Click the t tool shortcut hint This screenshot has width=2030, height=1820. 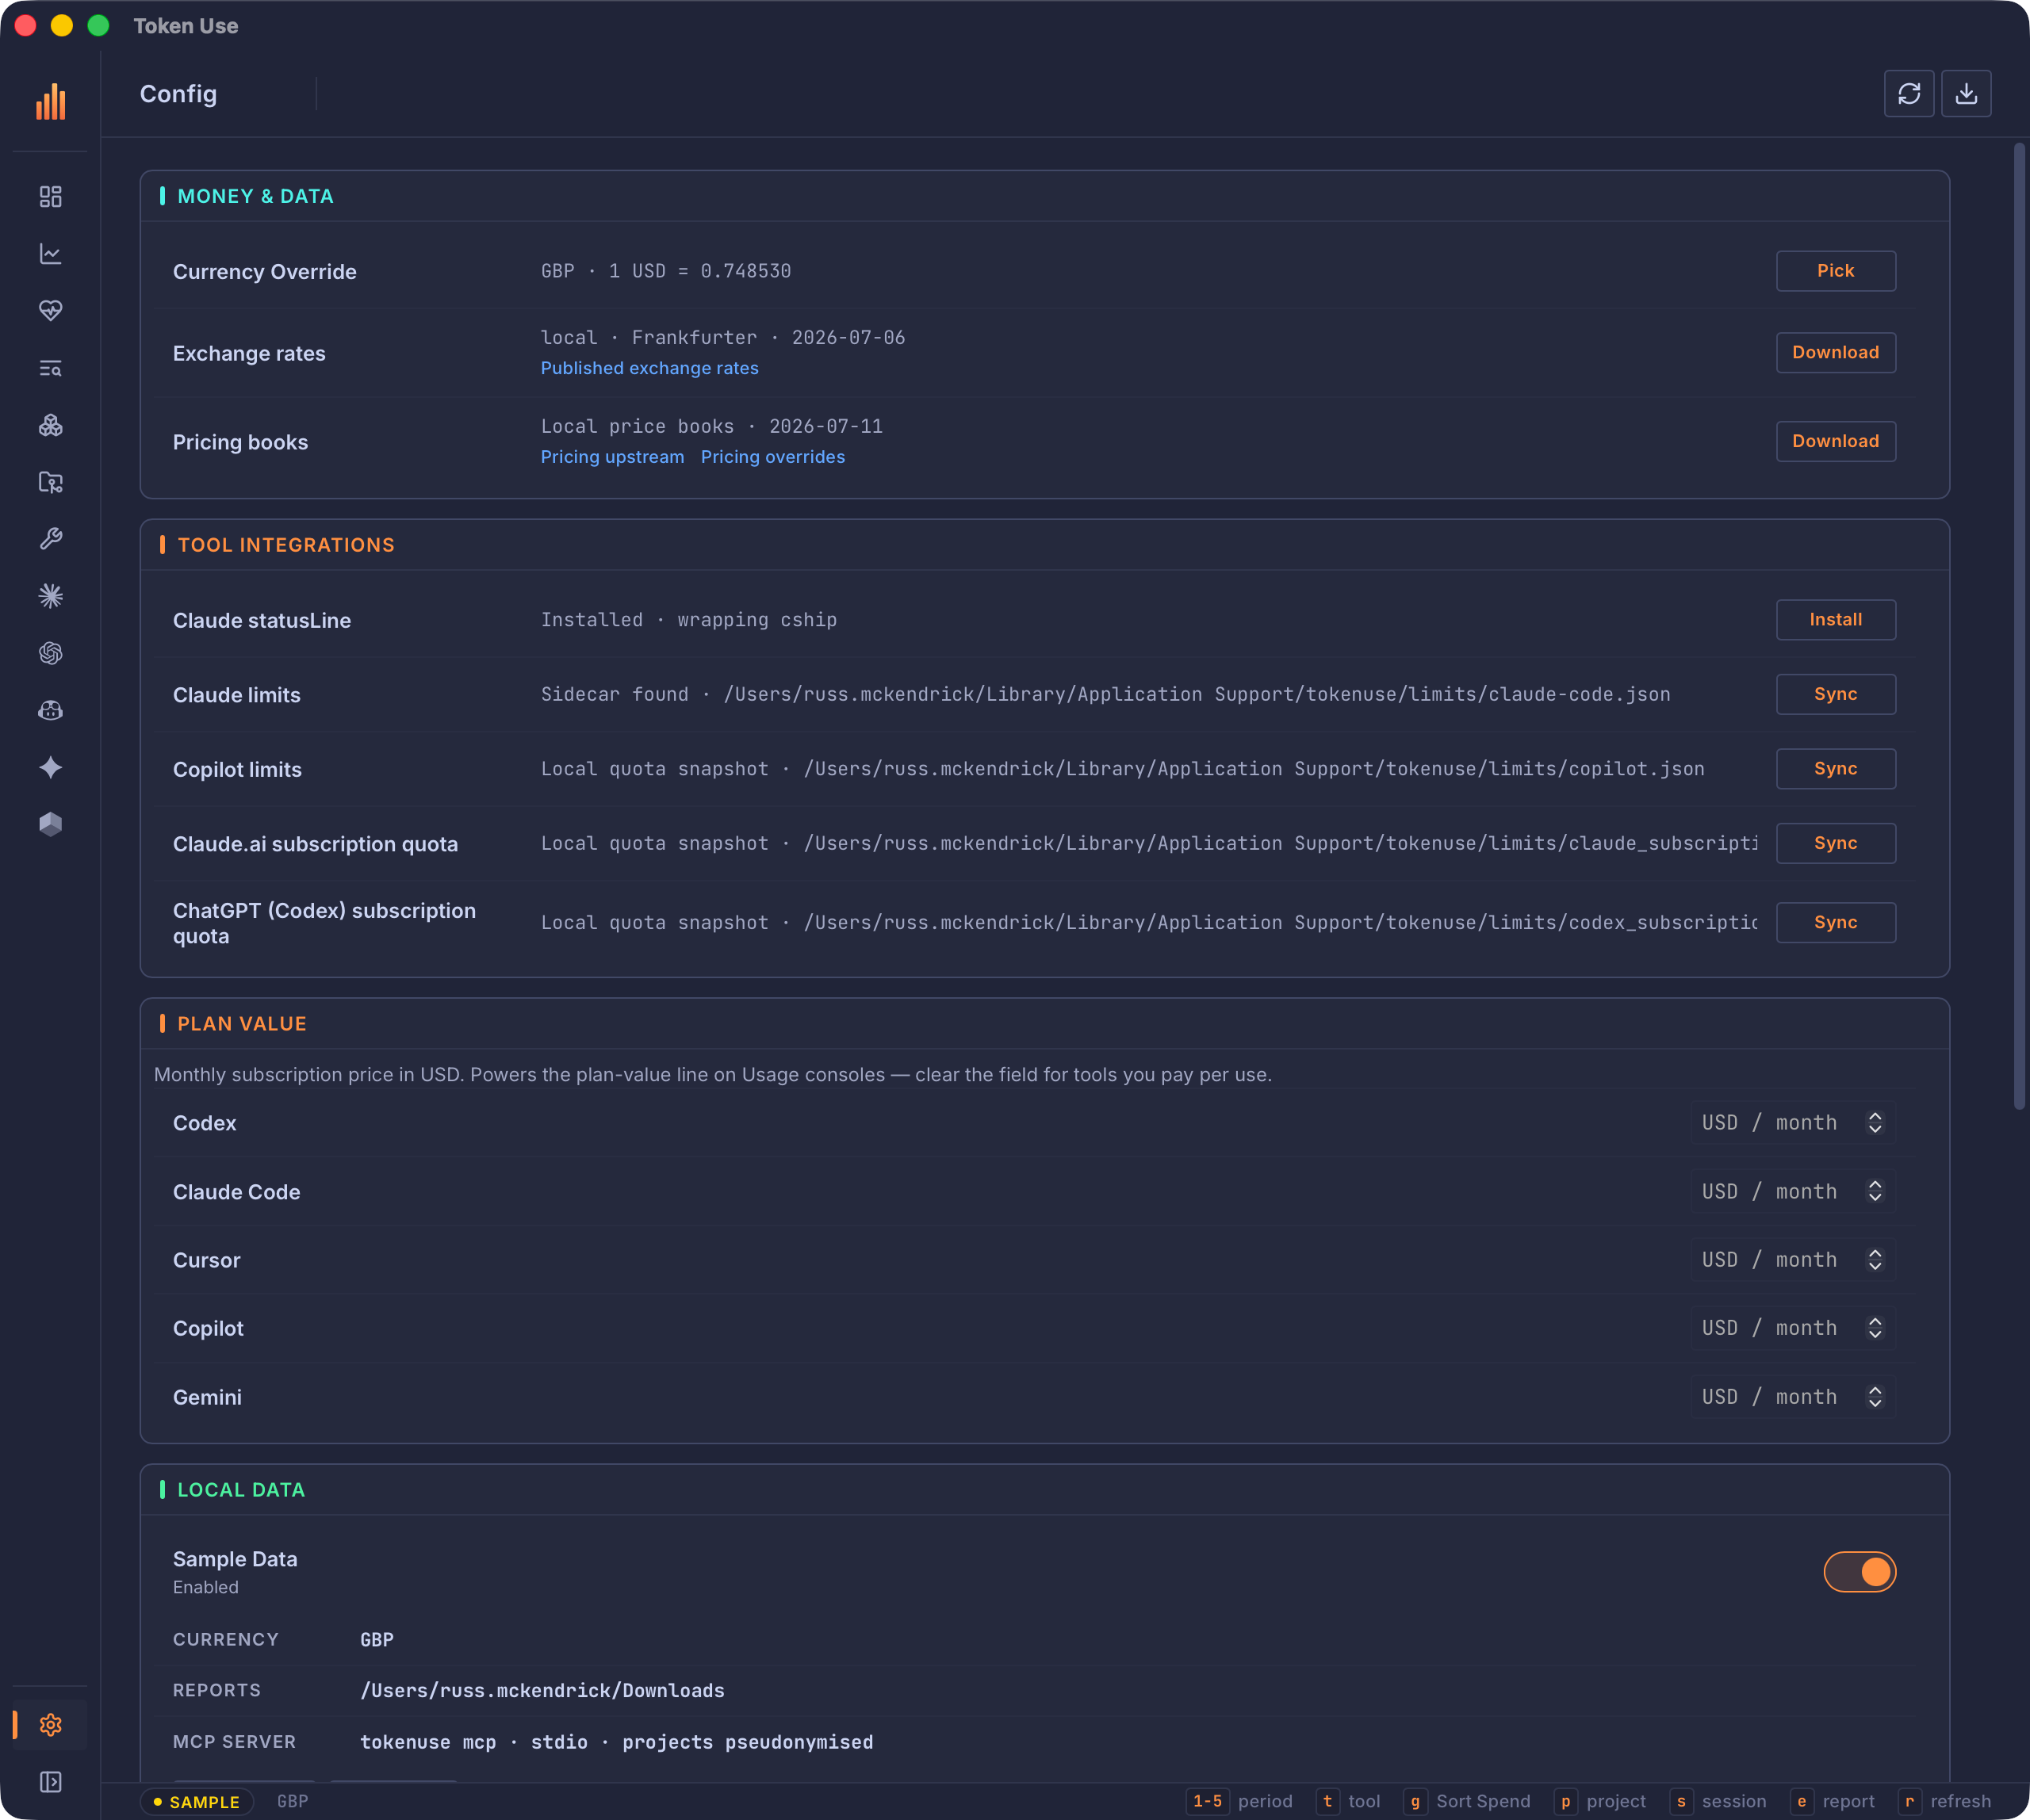(x=1348, y=1802)
